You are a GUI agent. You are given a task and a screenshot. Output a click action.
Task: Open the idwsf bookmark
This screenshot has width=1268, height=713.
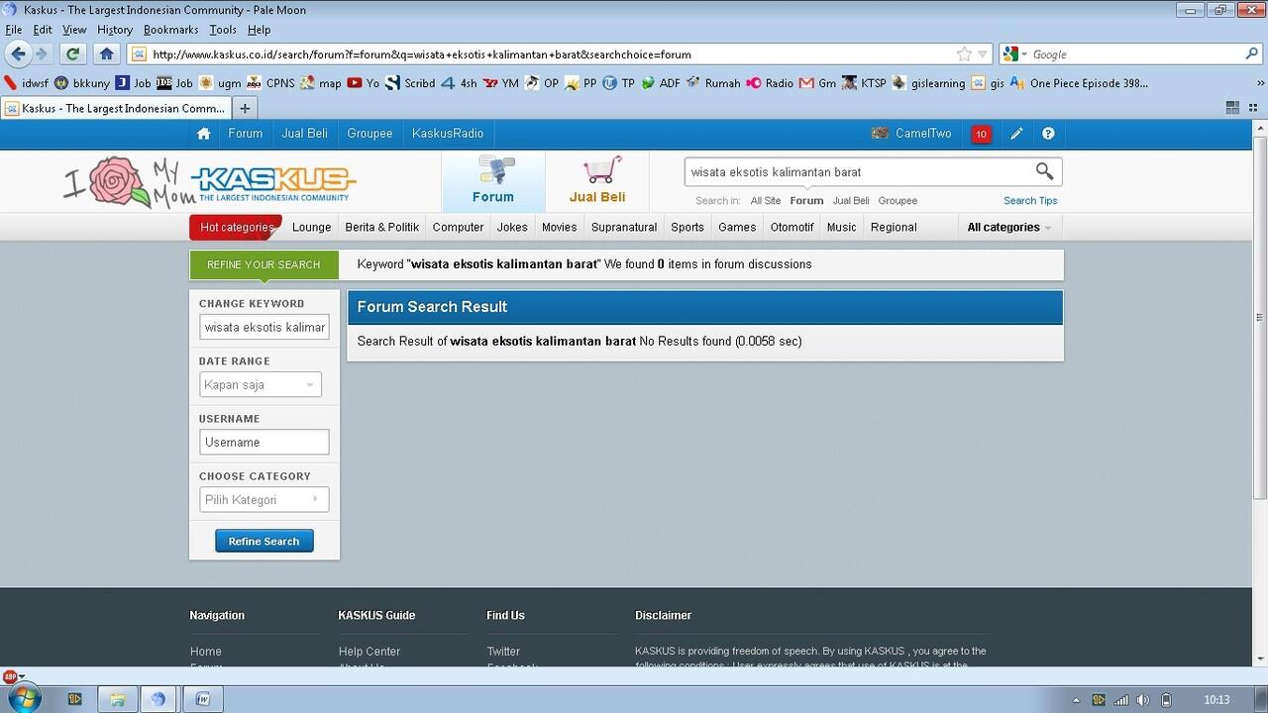click(27, 83)
